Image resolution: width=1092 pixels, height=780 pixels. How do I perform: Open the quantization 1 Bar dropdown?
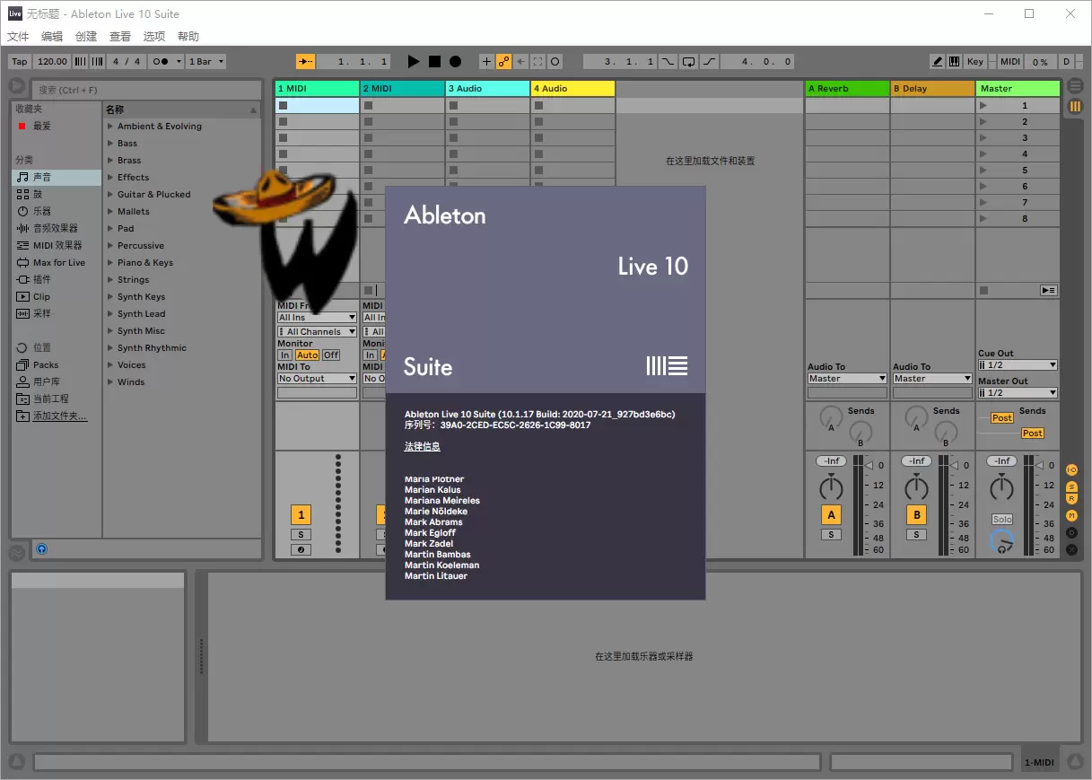[206, 62]
